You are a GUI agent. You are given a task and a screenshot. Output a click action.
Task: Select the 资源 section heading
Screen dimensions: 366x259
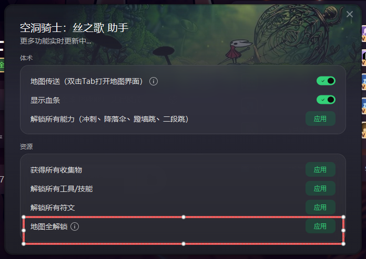coord(26,147)
